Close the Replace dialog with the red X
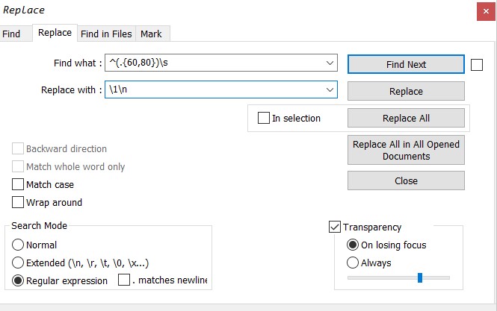The width and height of the screenshot is (497, 311). point(486,11)
